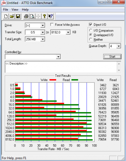Click the Description scrollbar down arrow

pos(119,70)
